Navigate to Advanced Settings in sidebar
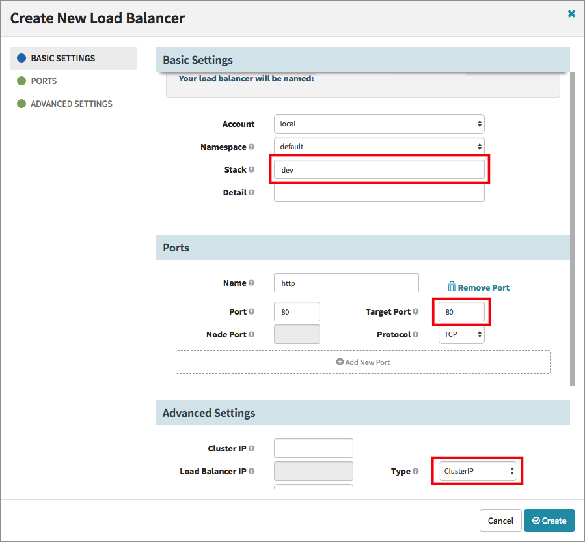Image resolution: width=585 pixels, height=542 pixels. [71, 104]
